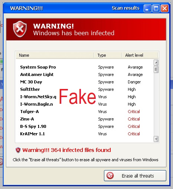The height and width of the screenshot is (189, 173).
Task: Select AntiLamer Light entry
Action: click(84, 74)
